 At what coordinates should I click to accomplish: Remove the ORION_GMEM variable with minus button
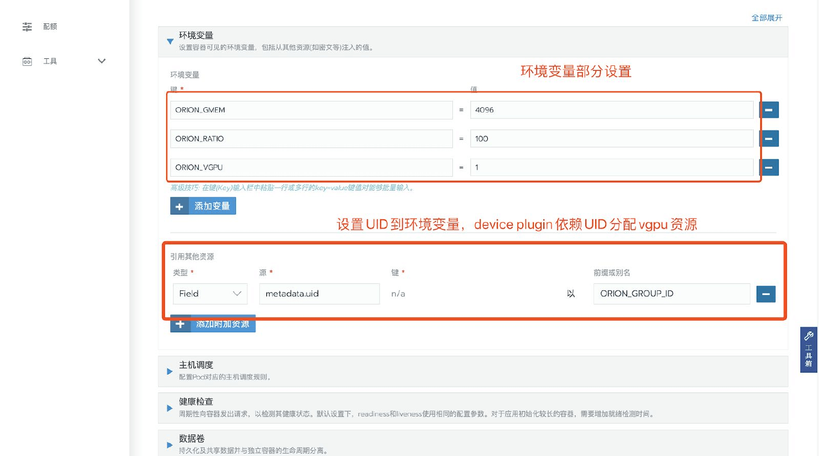768,110
